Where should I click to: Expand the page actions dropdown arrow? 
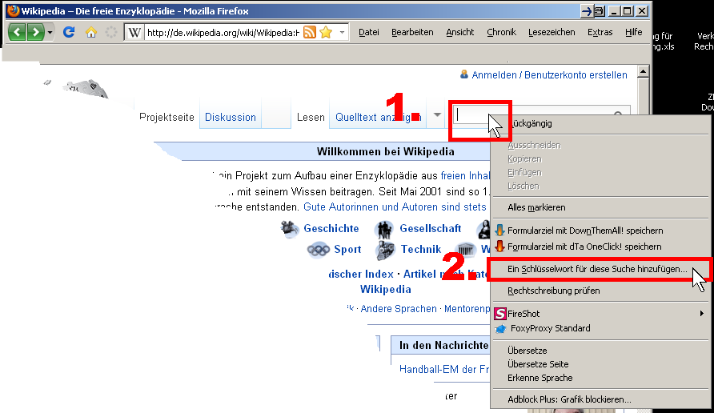tap(437, 114)
